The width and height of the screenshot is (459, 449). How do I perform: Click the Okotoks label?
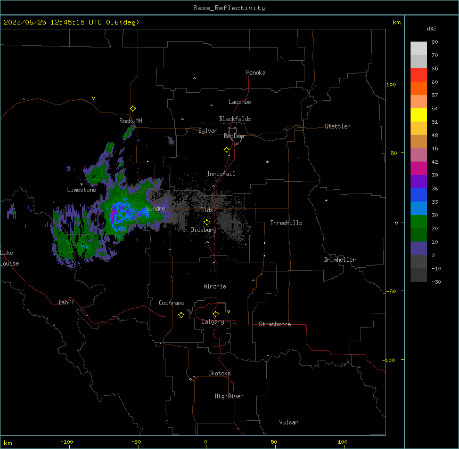219,373
